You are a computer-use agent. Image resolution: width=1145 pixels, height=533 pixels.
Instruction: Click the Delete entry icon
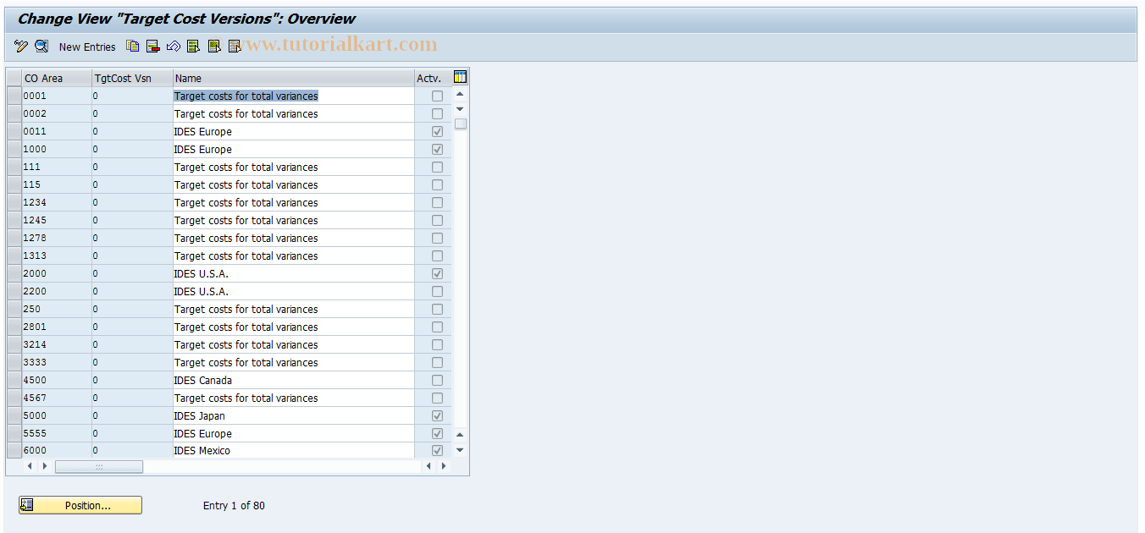click(153, 47)
